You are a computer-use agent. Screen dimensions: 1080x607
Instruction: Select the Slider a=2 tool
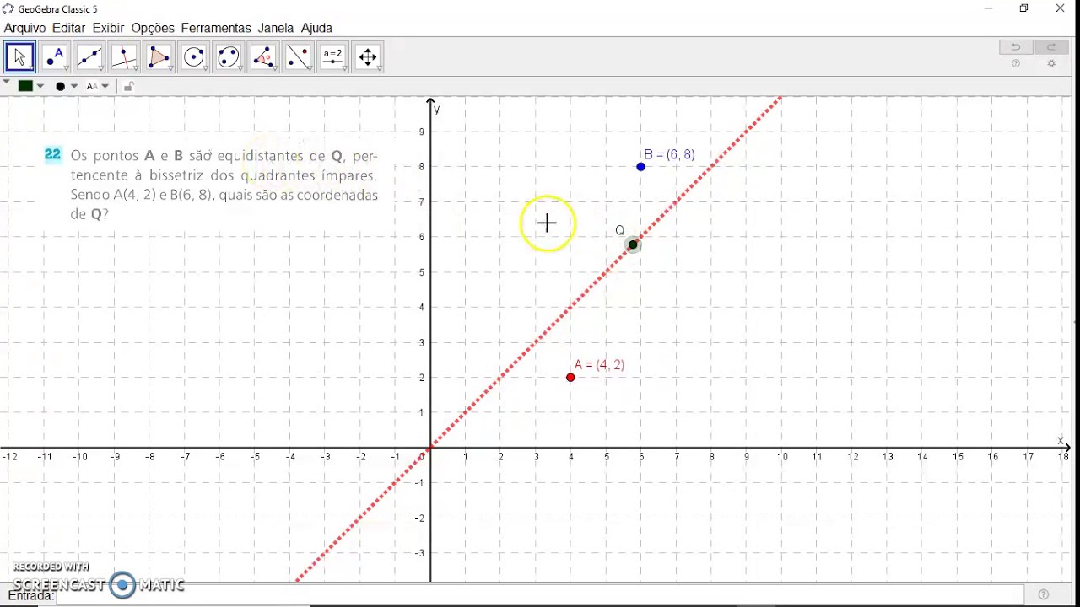coord(333,57)
